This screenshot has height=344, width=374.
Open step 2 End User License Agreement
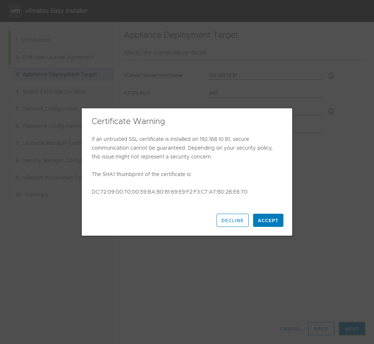point(55,57)
